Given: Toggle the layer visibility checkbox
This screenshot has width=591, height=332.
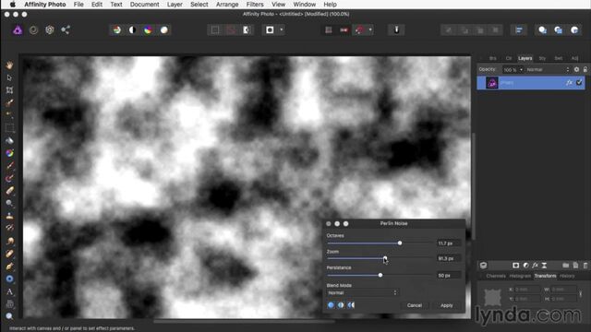Looking at the screenshot, I should [579, 82].
